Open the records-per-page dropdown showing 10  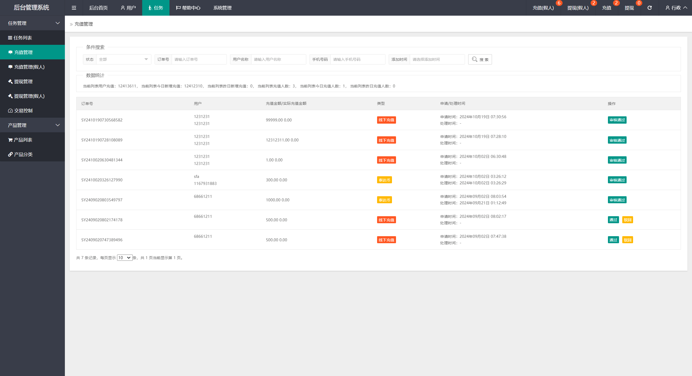tap(125, 258)
